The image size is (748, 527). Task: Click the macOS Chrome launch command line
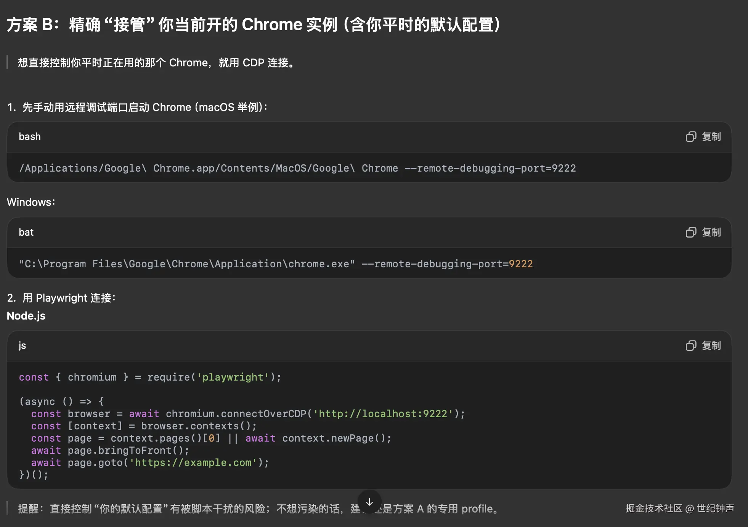tap(297, 168)
